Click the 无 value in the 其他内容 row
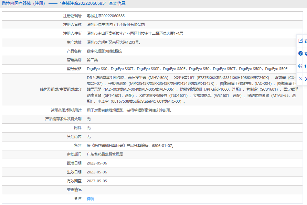This screenshot has height=205, width=307. (x=89, y=137)
